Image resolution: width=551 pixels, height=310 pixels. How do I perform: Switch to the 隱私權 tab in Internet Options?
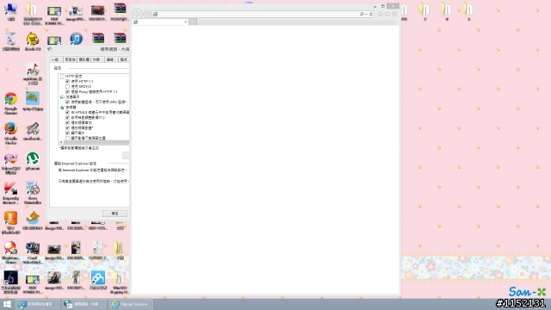(84, 59)
